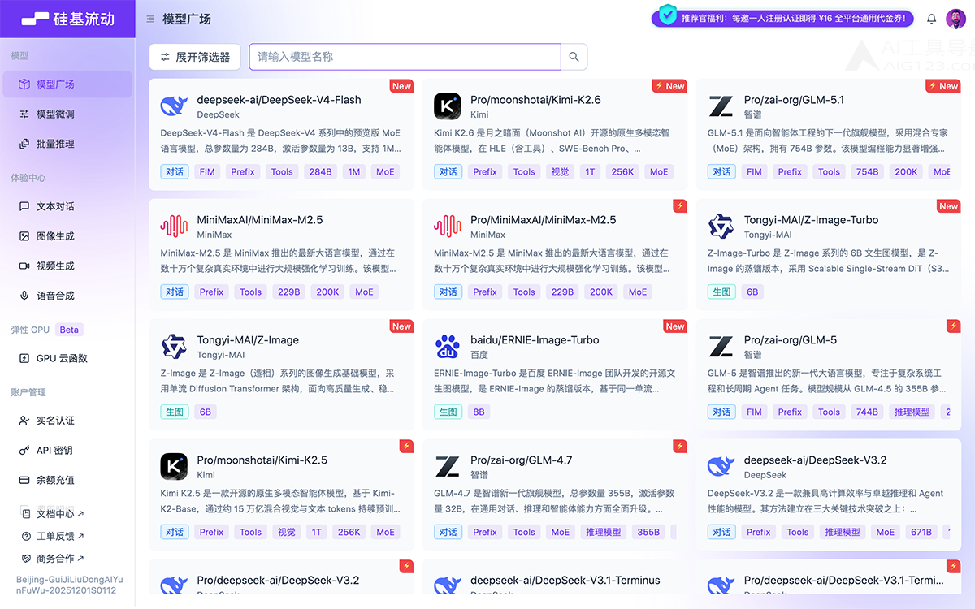Click the 1M tag on DeepSeek-V4-Flash
975x609 pixels.
tap(354, 171)
